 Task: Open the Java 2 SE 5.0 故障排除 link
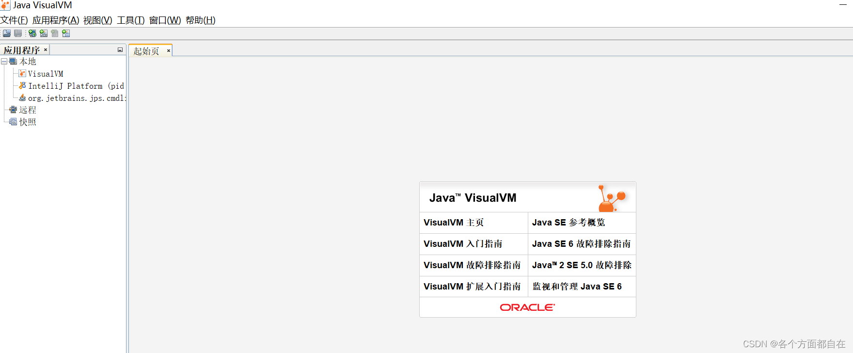point(582,265)
